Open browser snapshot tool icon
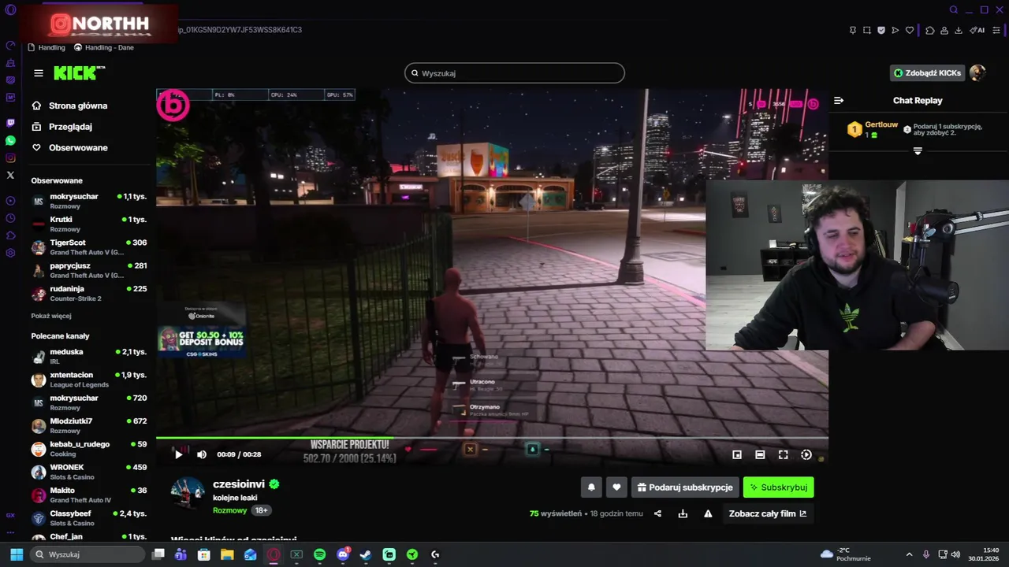This screenshot has width=1009, height=567. (x=866, y=30)
